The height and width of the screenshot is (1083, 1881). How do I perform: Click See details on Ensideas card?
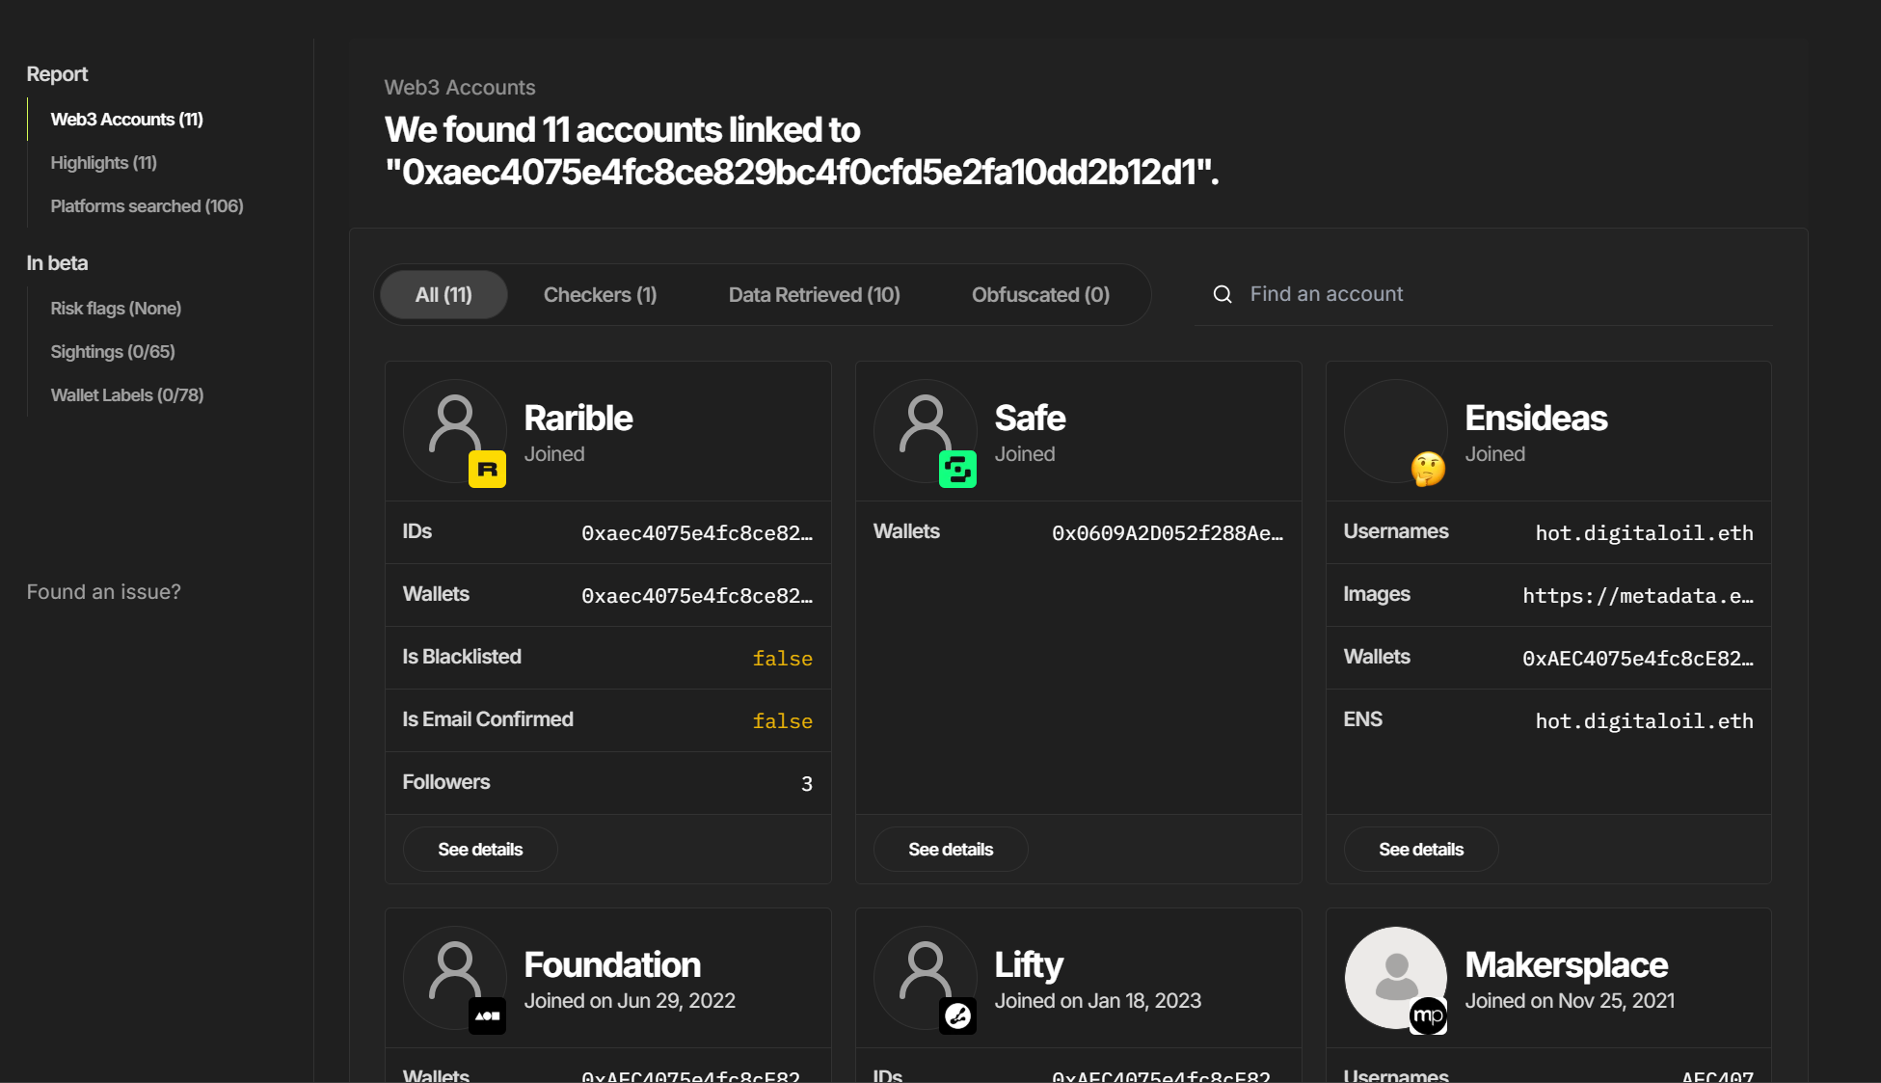[1421, 850]
